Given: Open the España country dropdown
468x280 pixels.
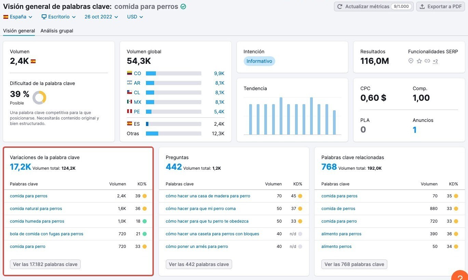Looking at the screenshot, I should coord(18,17).
